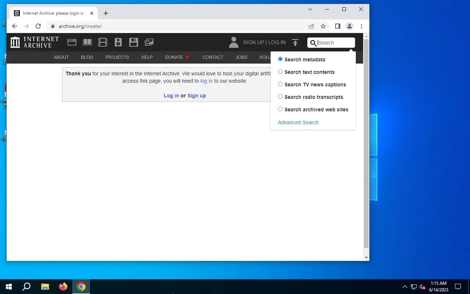Click the bold Log in link
Image resolution: width=470 pixels, height=294 pixels.
click(x=171, y=96)
